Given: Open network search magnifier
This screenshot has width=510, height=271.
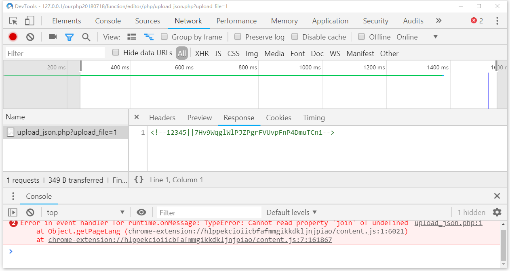Looking at the screenshot, I should point(86,37).
